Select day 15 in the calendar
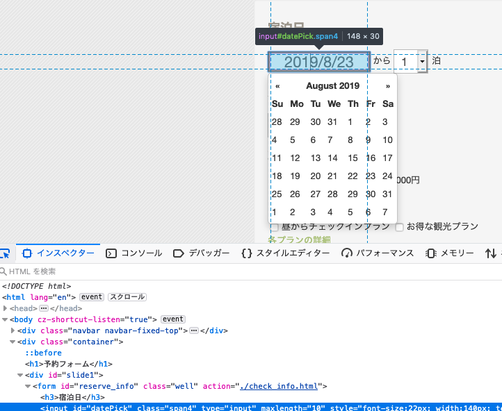Viewport: 502px width, 411px height. [x=353, y=158]
